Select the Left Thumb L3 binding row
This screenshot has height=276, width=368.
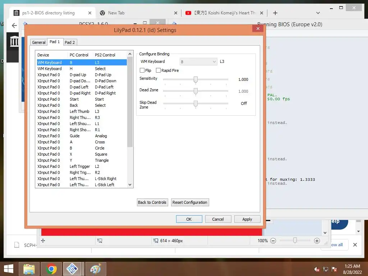[82, 111]
